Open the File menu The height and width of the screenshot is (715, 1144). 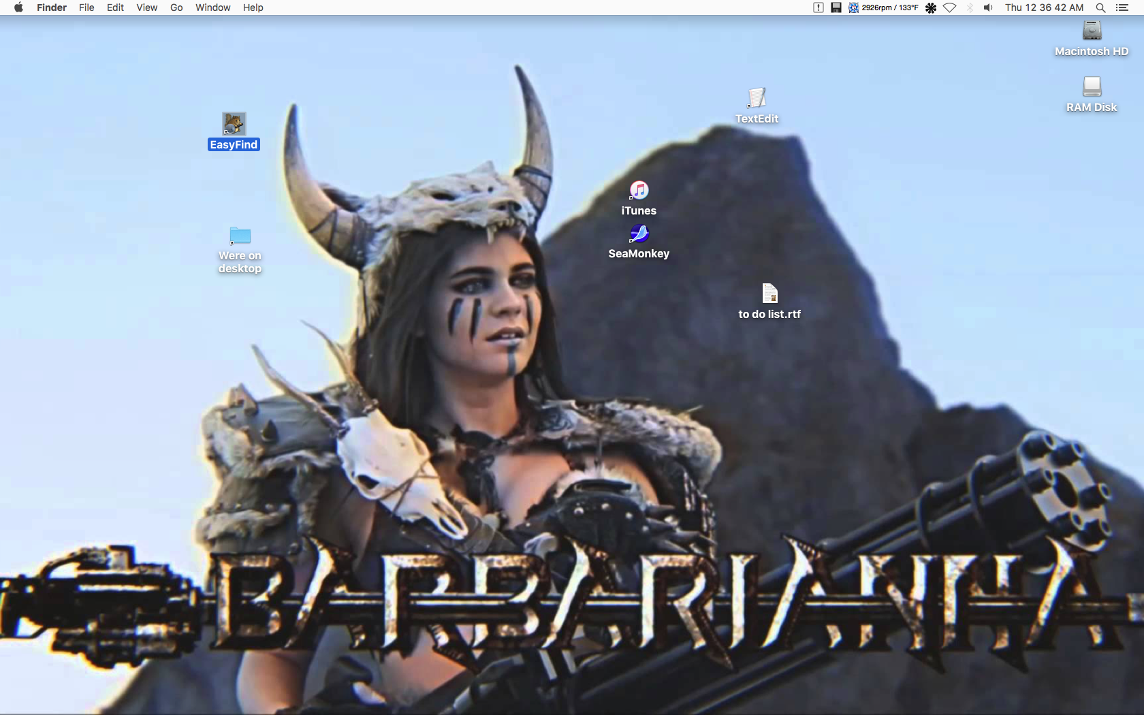pos(86,7)
